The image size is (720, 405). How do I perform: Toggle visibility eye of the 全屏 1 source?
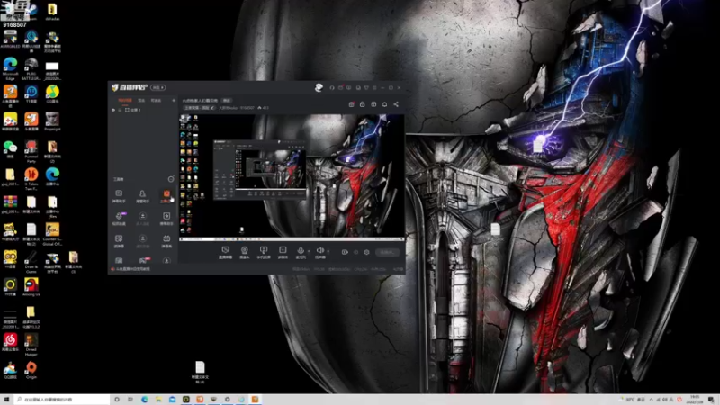[x=113, y=110]
